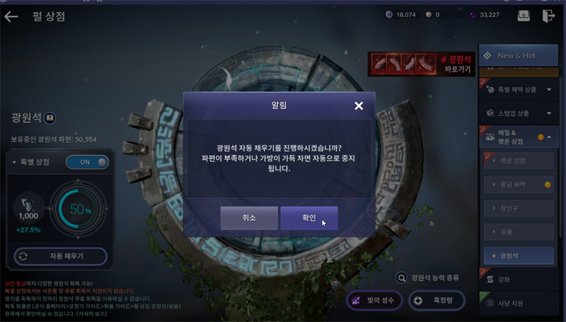This screenshot has height=322, width=566.
Task: Click the 50% circular gauge
Action: 78,209
